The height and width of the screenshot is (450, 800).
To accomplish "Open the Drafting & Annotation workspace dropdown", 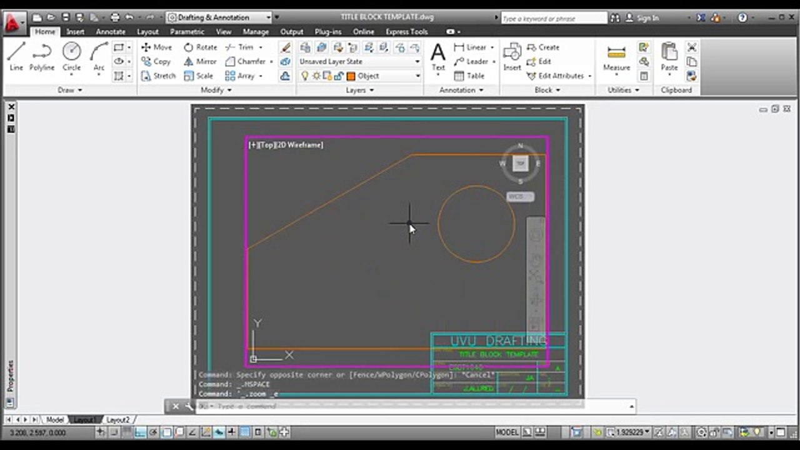I will click(219, 17).
